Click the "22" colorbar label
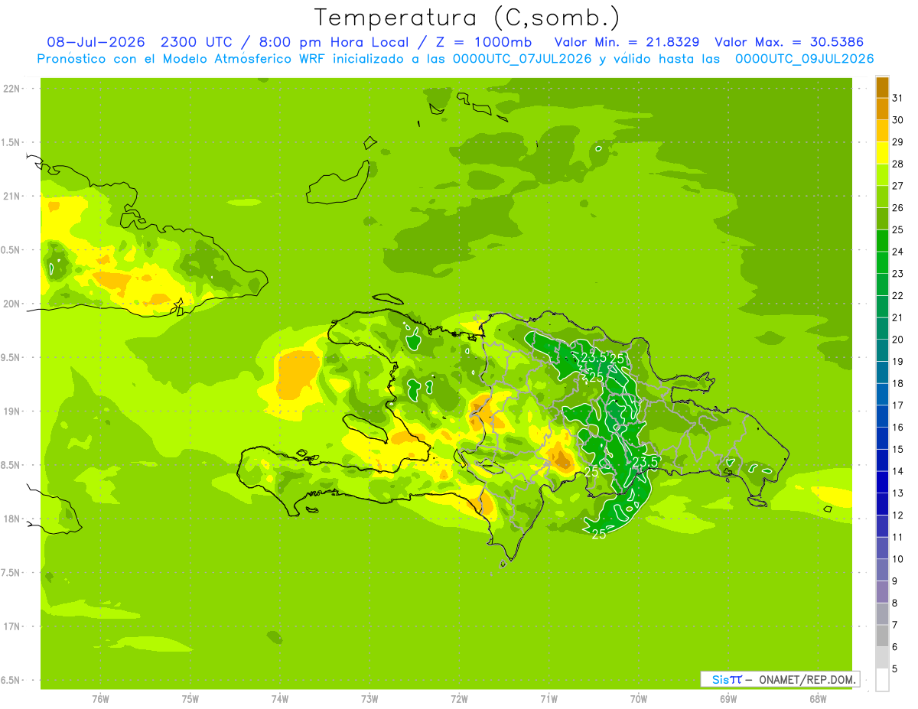The image size is (918, 709). pos(898,295)
